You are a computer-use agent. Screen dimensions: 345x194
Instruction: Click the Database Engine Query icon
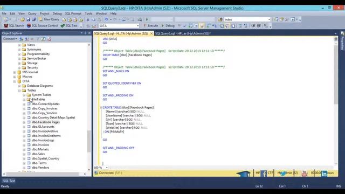tap(64, 19)
